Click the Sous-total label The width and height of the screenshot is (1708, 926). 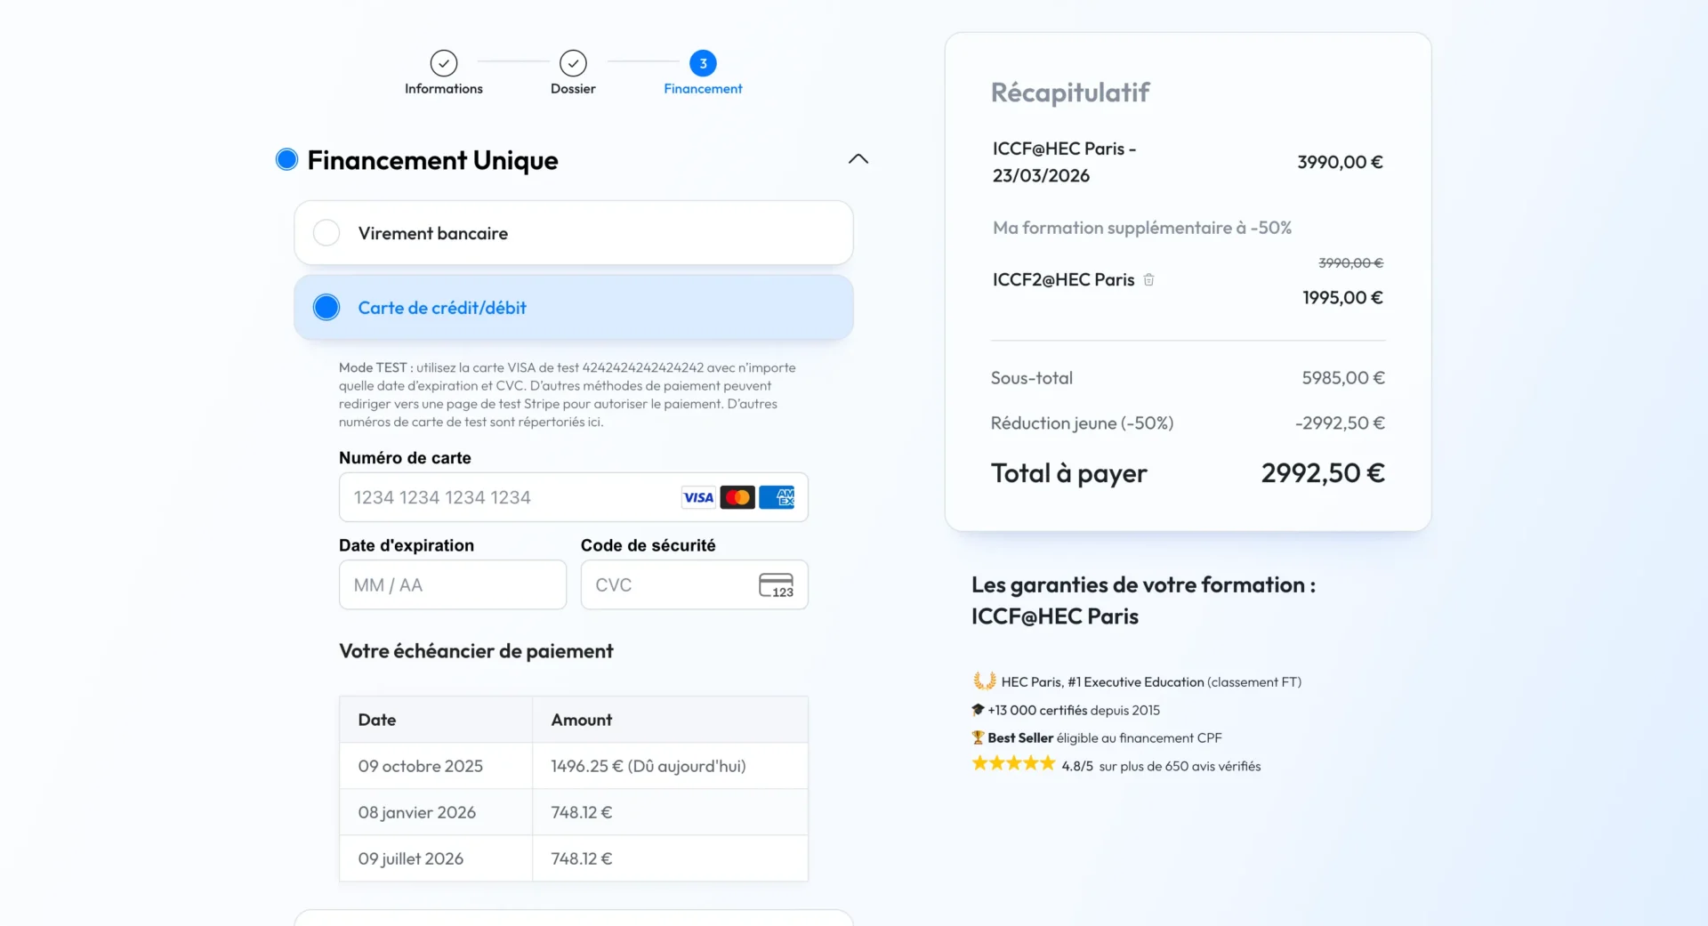[1032, 378]
